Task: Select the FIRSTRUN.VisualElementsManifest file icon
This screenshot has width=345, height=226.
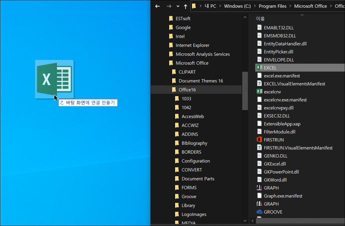Action: click(259, 147)
